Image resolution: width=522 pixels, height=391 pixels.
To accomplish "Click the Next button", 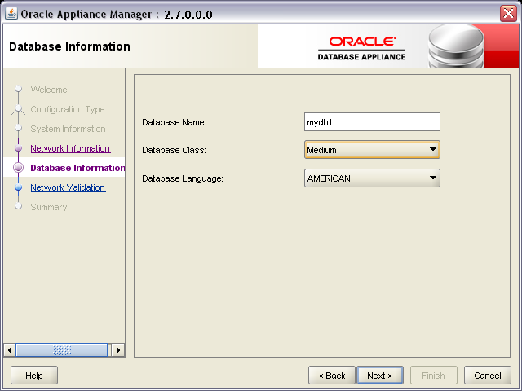I will (x=380, y=376).
